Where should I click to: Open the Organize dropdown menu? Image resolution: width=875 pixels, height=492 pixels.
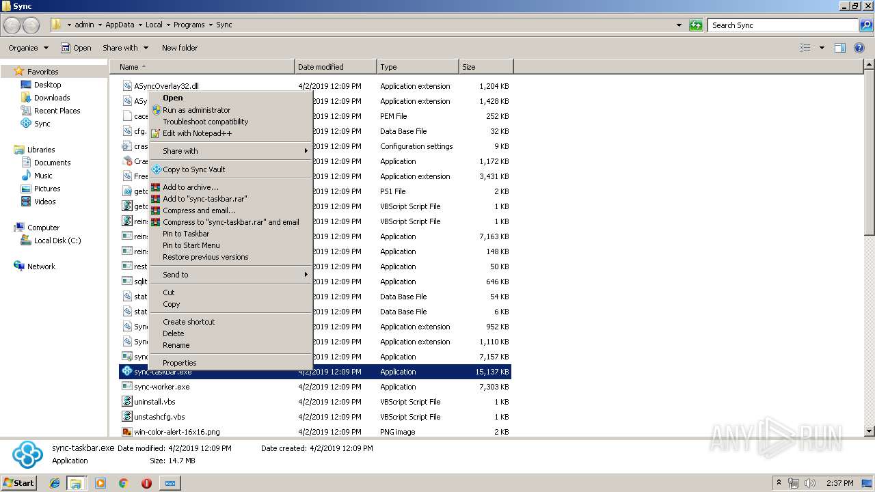click(28, 48)
